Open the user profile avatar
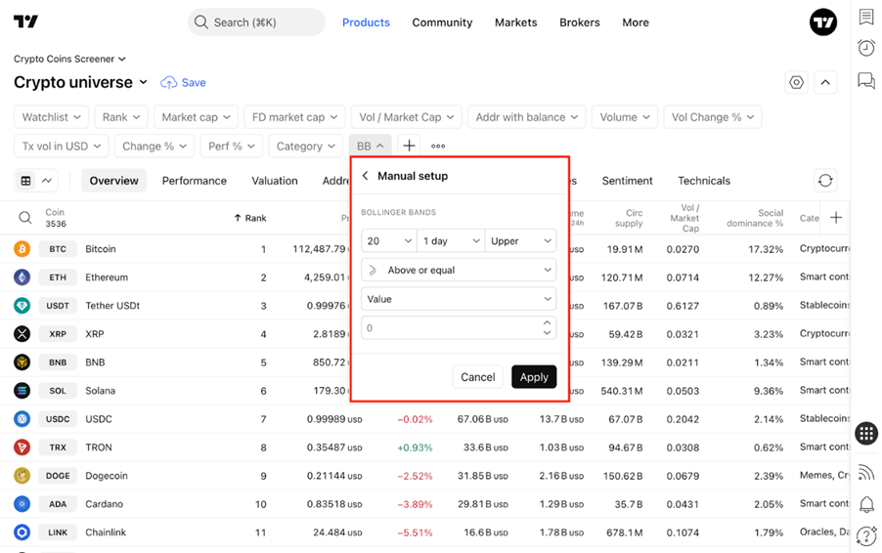 (823, 22)
